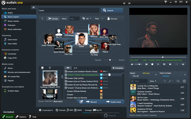This screenshot has width=191, height=119.
Task: Expand the Export storage dropdown arrow
Action: coord(185,75)
